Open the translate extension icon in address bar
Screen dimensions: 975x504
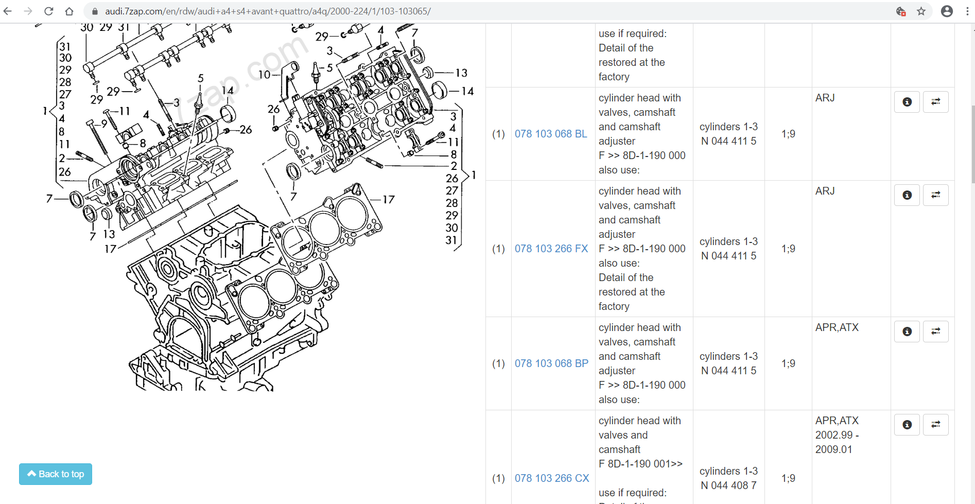[901, 11]
